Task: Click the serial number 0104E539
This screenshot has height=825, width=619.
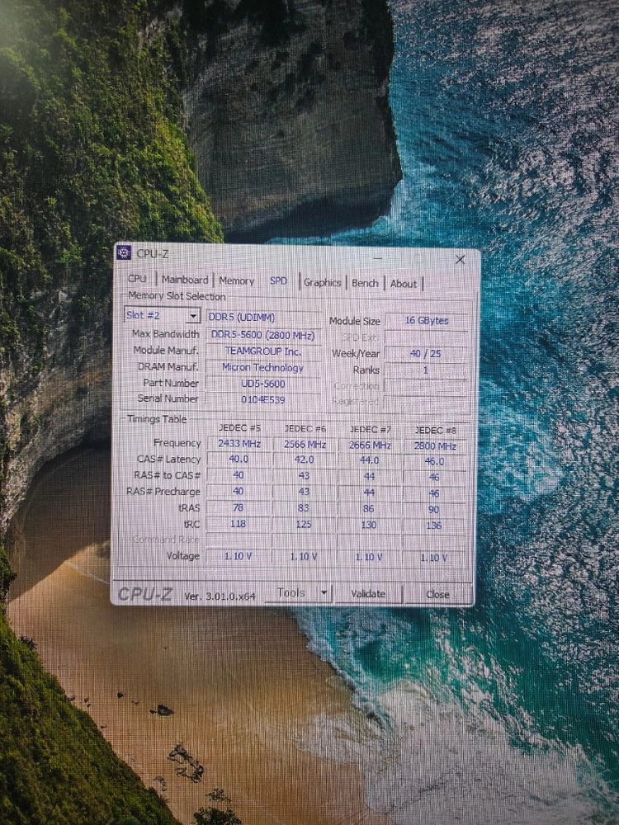Action: coord(262,399)
